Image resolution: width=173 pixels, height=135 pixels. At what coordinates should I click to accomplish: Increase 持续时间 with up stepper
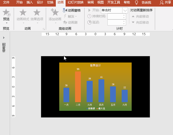(124, 15)
